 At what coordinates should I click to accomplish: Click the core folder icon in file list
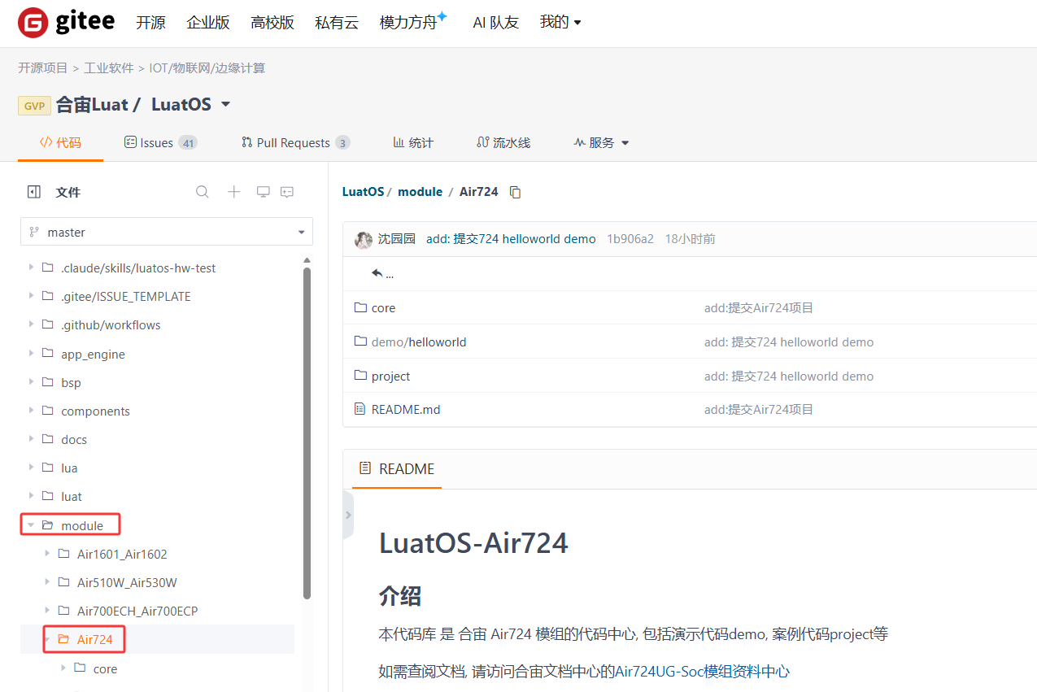coord(361,307)
